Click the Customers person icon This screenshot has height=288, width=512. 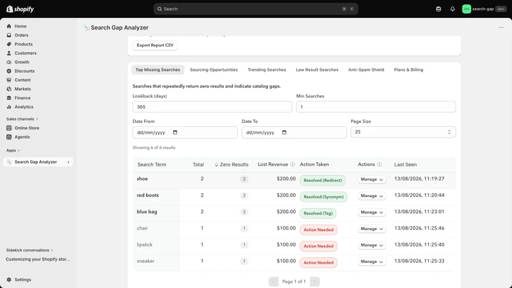9,53
